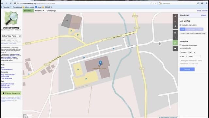The height and width of the screenshot is (118, 209).
Task: Open the GIS CAD 3D bookmark folder
Action: tap(47, 7)
